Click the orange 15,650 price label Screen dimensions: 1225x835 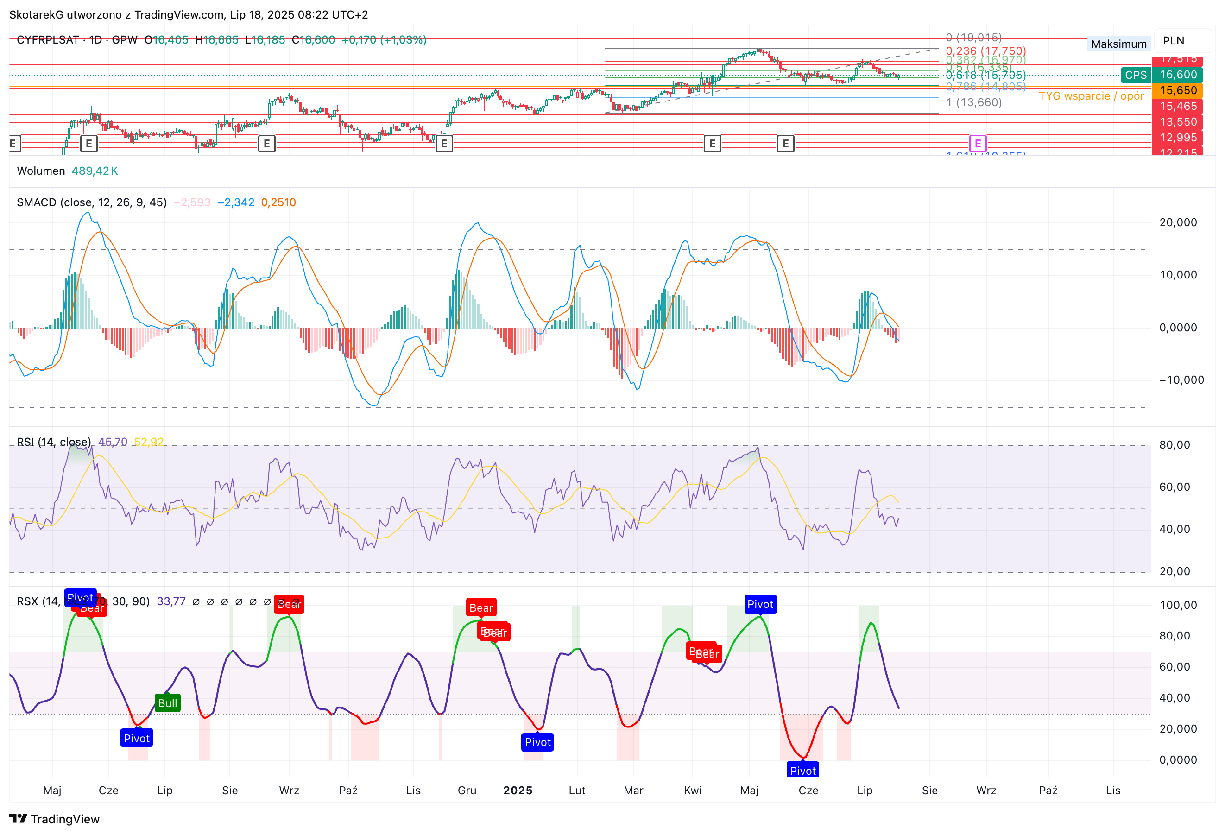click(1178, 91)
